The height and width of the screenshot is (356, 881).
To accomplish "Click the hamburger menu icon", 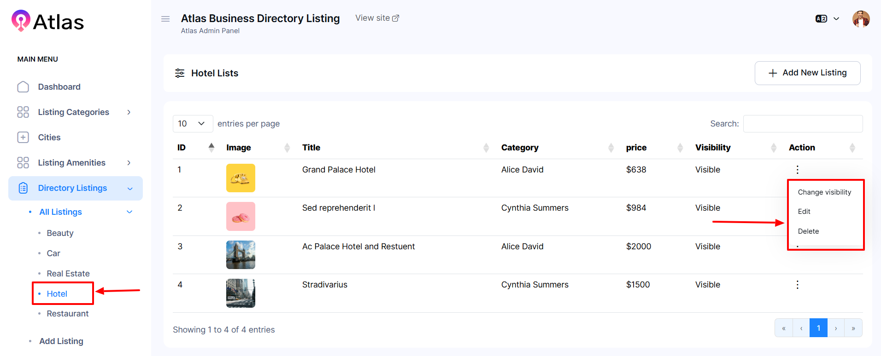I will pyautogui.click(x=165, y=19).
